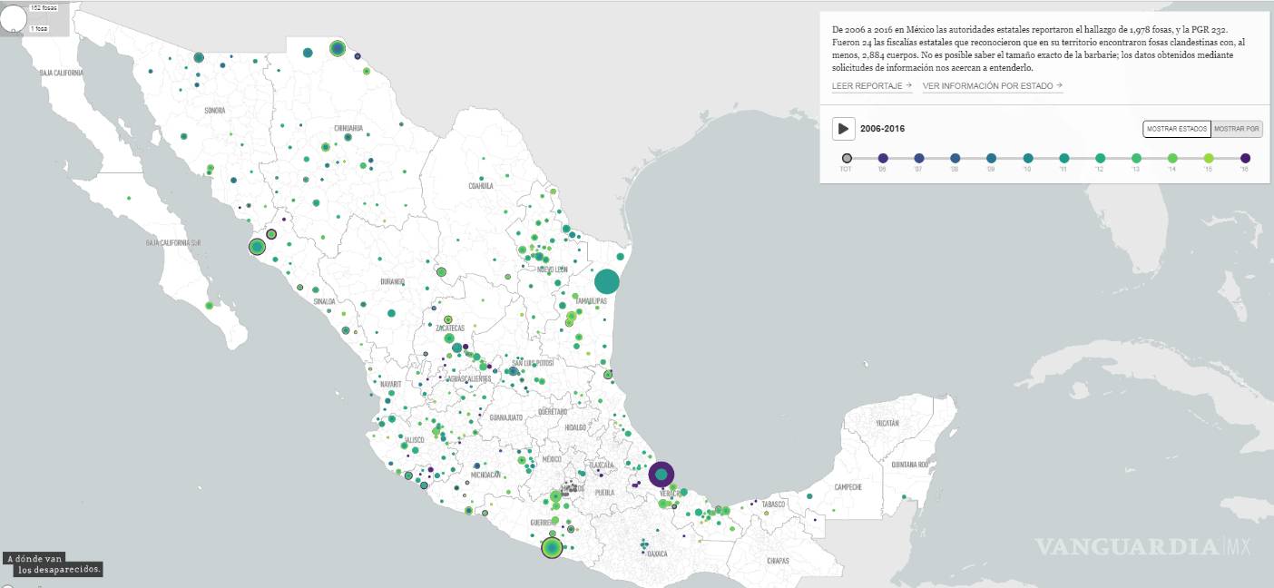Click the '11 year dot
The width and height of the screenshot is (1274, 588).
coord(1063,158)
